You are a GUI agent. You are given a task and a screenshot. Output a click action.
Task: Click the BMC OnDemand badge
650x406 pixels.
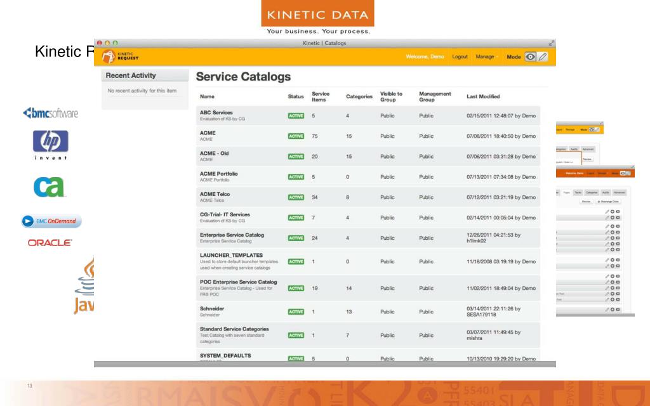[51, 221]
